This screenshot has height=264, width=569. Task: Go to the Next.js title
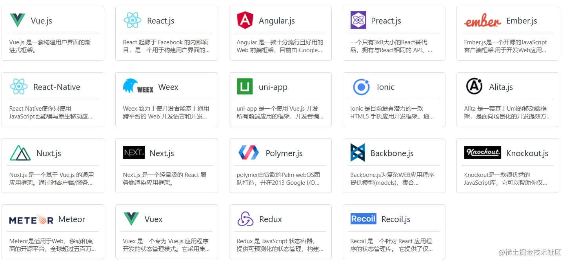pyautogui.click(x=162, y=153)
